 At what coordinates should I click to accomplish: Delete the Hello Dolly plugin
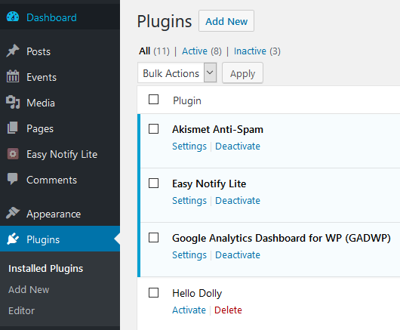pos(228,310)
